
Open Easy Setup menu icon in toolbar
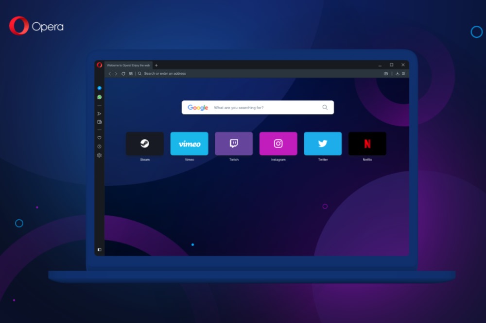click(403, 74)
